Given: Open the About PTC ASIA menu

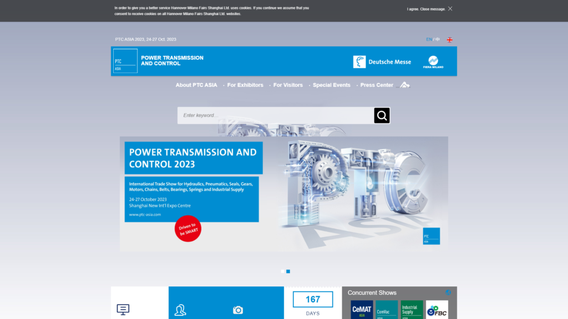Looking at the screenshot, I should [196, 85].
